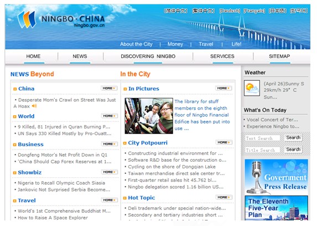Screen dimensions: 317x226
Task: Open the library staff members photo thumbnail
Action: pyautogui.click(x=149, y=116)
